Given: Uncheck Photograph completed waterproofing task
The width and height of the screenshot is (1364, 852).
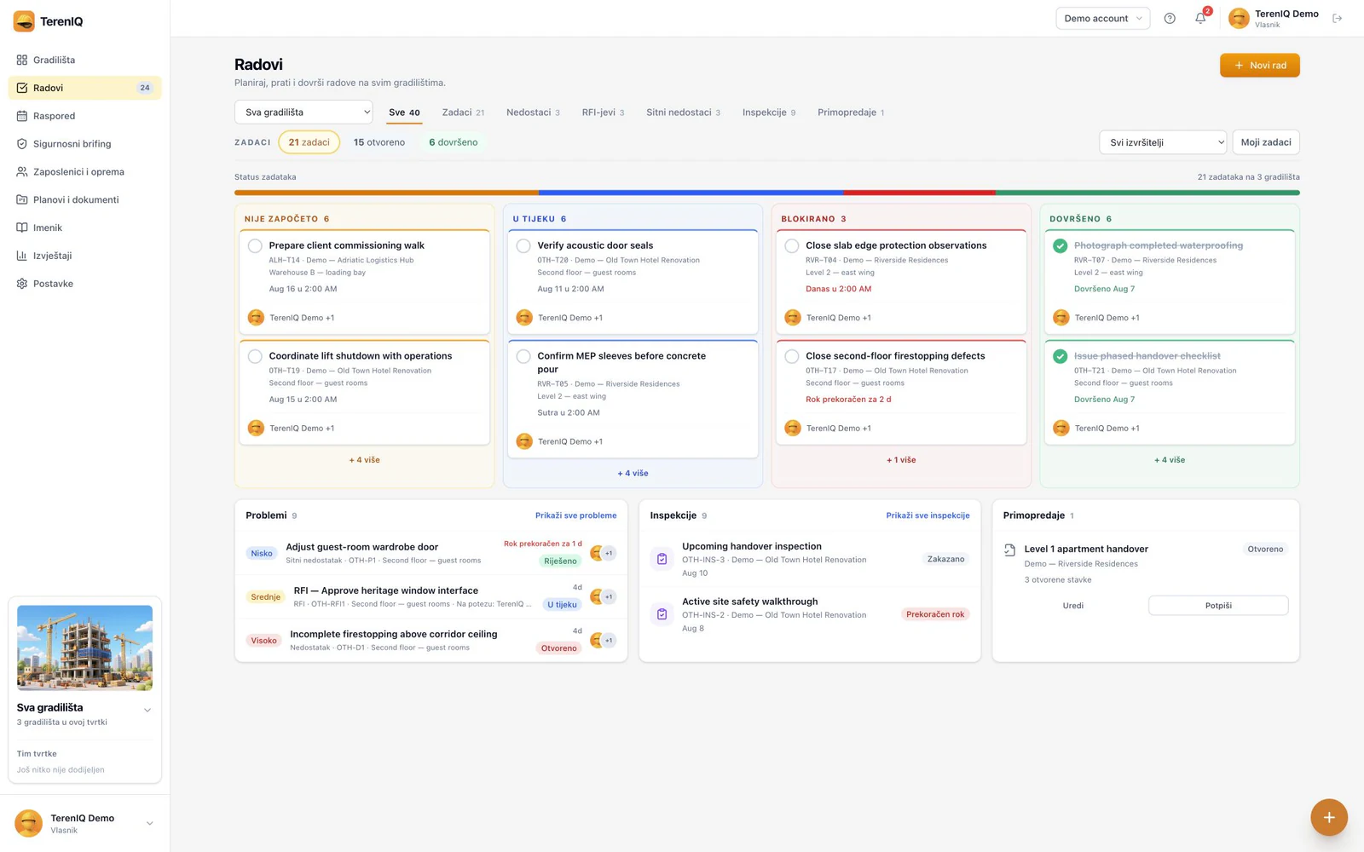Looking at the screenshot, I should 1060,245.
